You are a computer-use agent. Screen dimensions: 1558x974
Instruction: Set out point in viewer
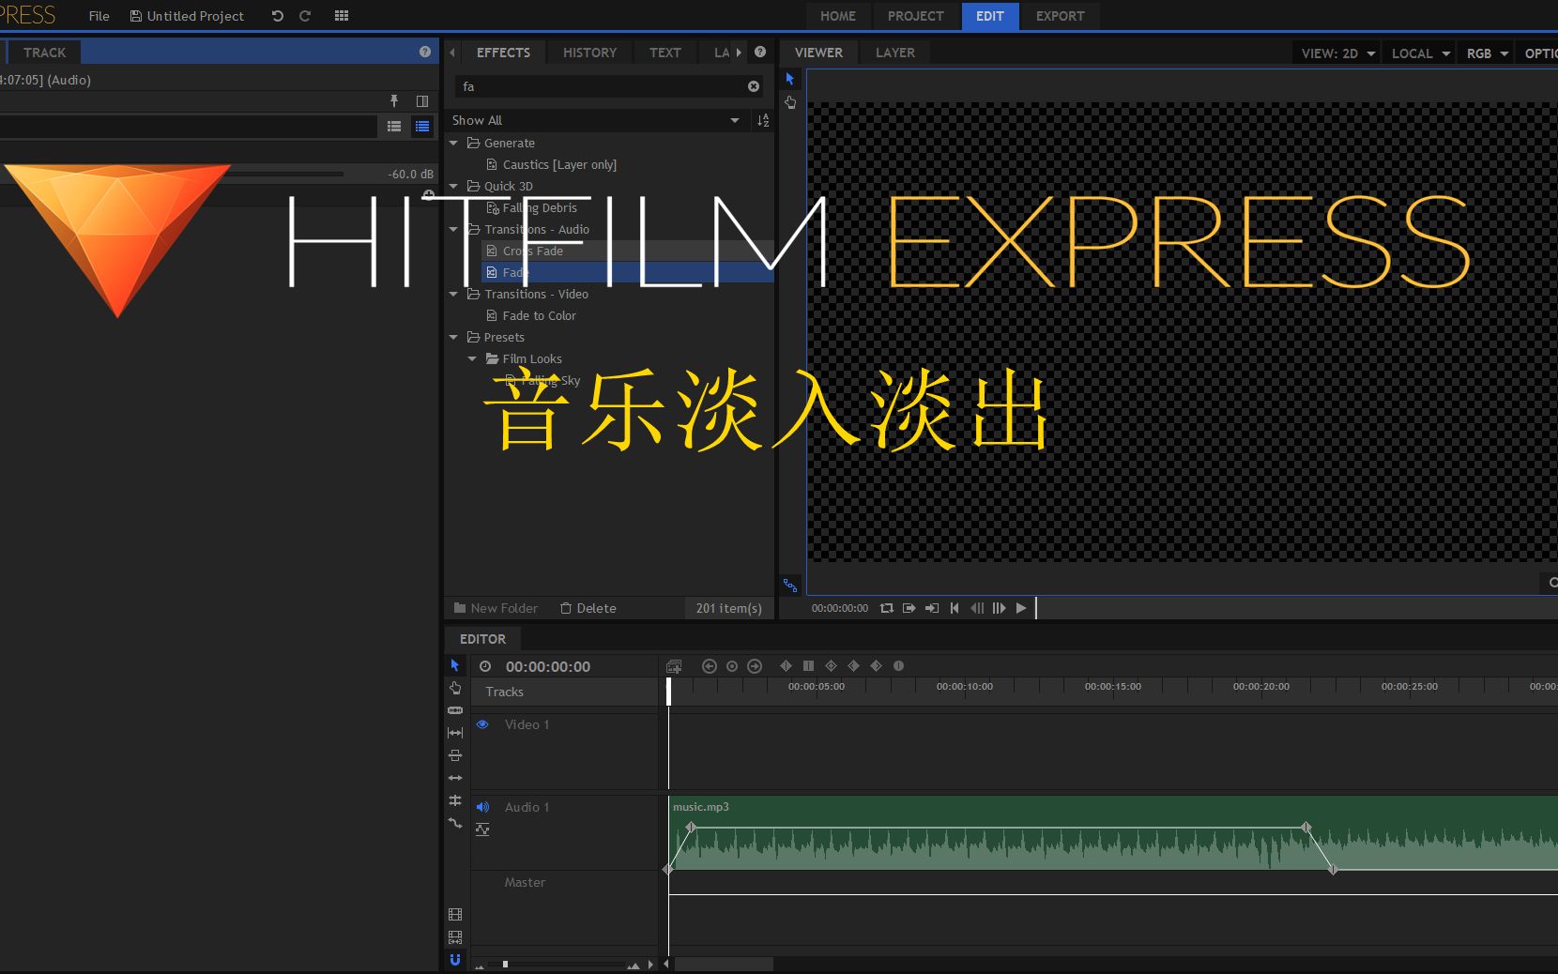[x=931, y=608]
